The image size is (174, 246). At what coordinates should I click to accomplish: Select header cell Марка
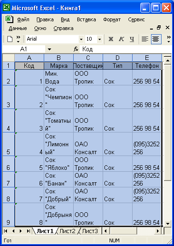[58, 66]
